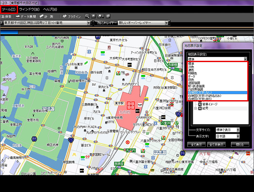Screen dimensions: 254x192
Task: Select 行政界強調 in the map style list
Action: coord(217,89)
